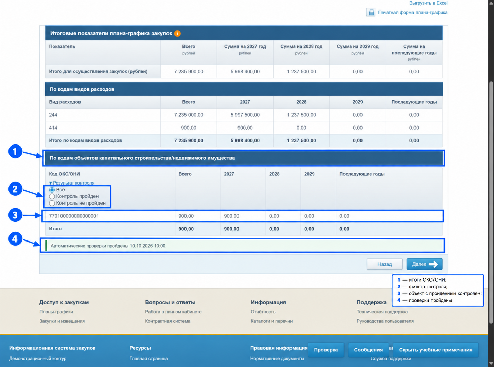Select the Все radio button
The image size is (494, 367).
(52, 190)
